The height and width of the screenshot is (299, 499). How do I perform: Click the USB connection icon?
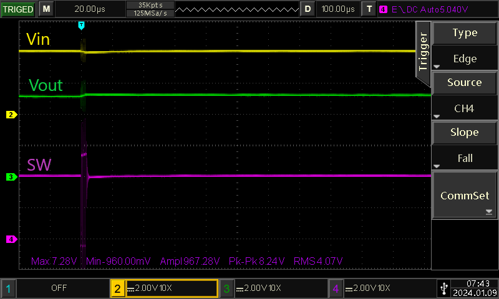[x=444, y=288]
